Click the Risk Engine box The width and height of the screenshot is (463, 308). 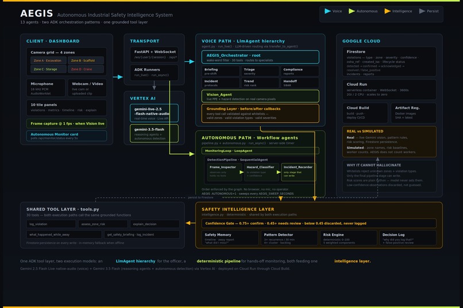pos(349,238)
